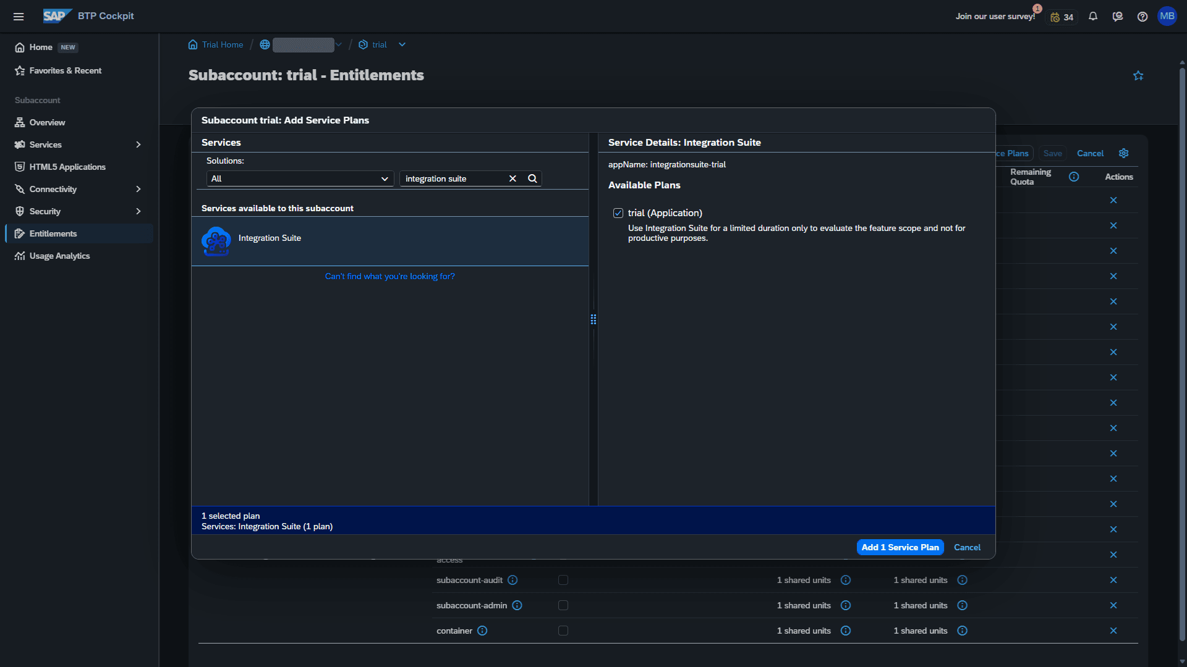1187x667 pixels.
Task: Open the global account breadcrumb dropdown
Action: point(338,44)
